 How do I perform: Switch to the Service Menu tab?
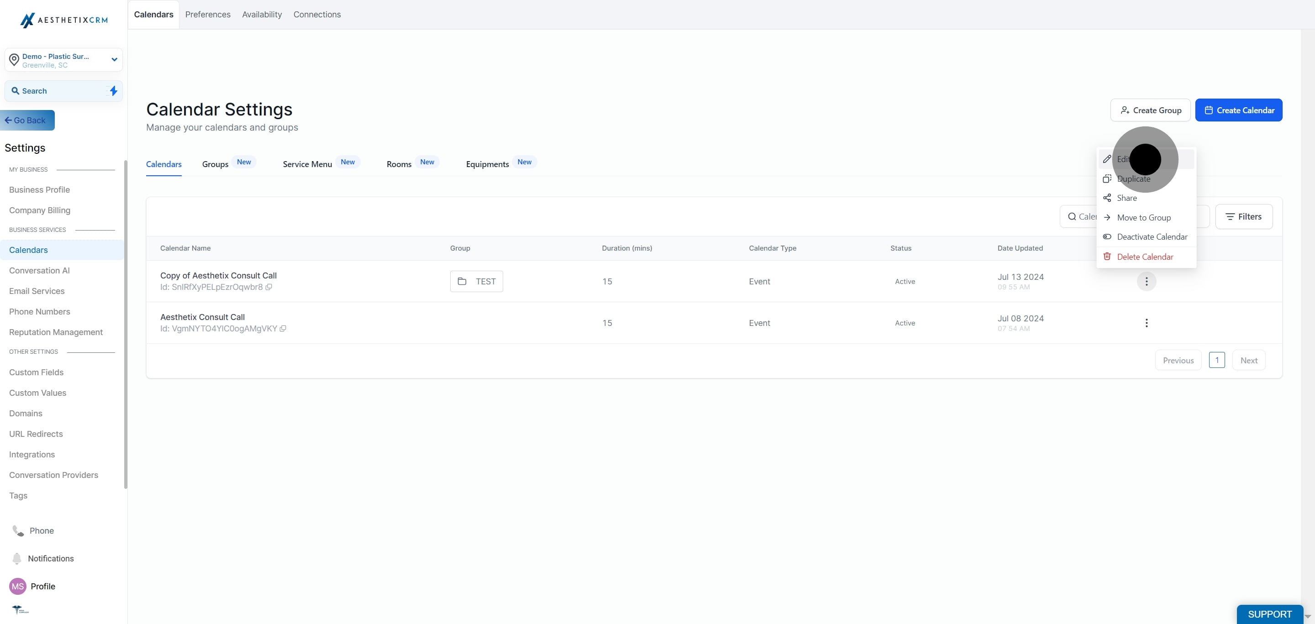307,164
